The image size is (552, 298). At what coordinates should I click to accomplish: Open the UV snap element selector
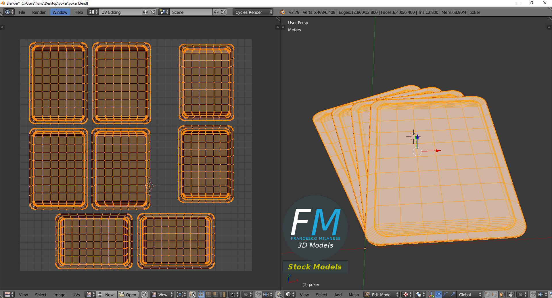tap(268, 295)
